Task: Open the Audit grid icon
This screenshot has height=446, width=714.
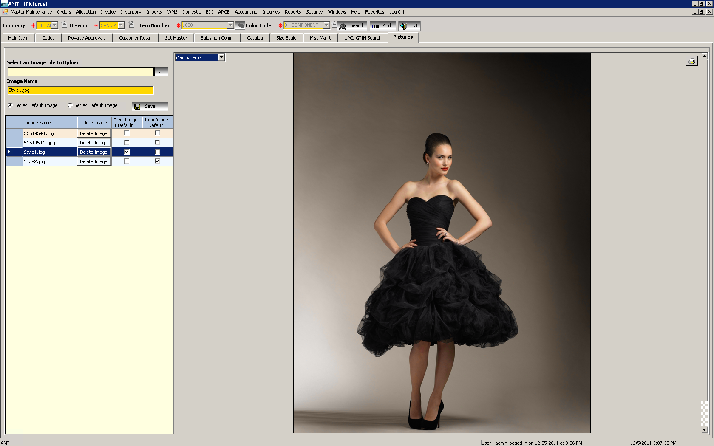Action: [376, 25]
